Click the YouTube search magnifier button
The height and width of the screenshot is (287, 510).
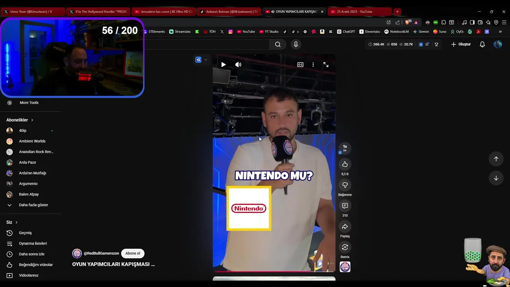[278, 44]
